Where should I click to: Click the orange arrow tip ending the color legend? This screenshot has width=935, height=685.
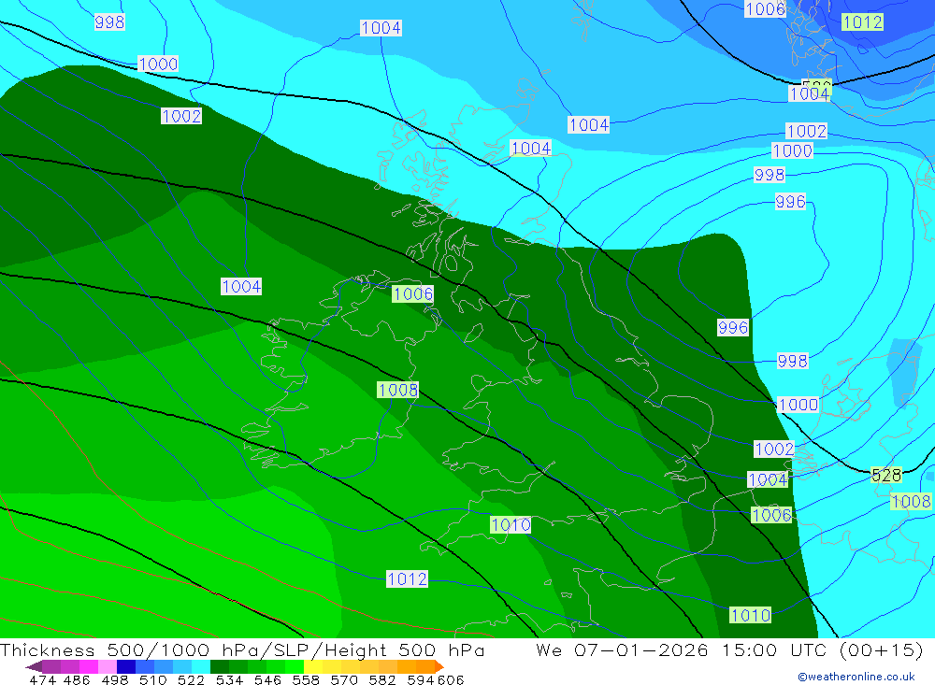[439, 666]
